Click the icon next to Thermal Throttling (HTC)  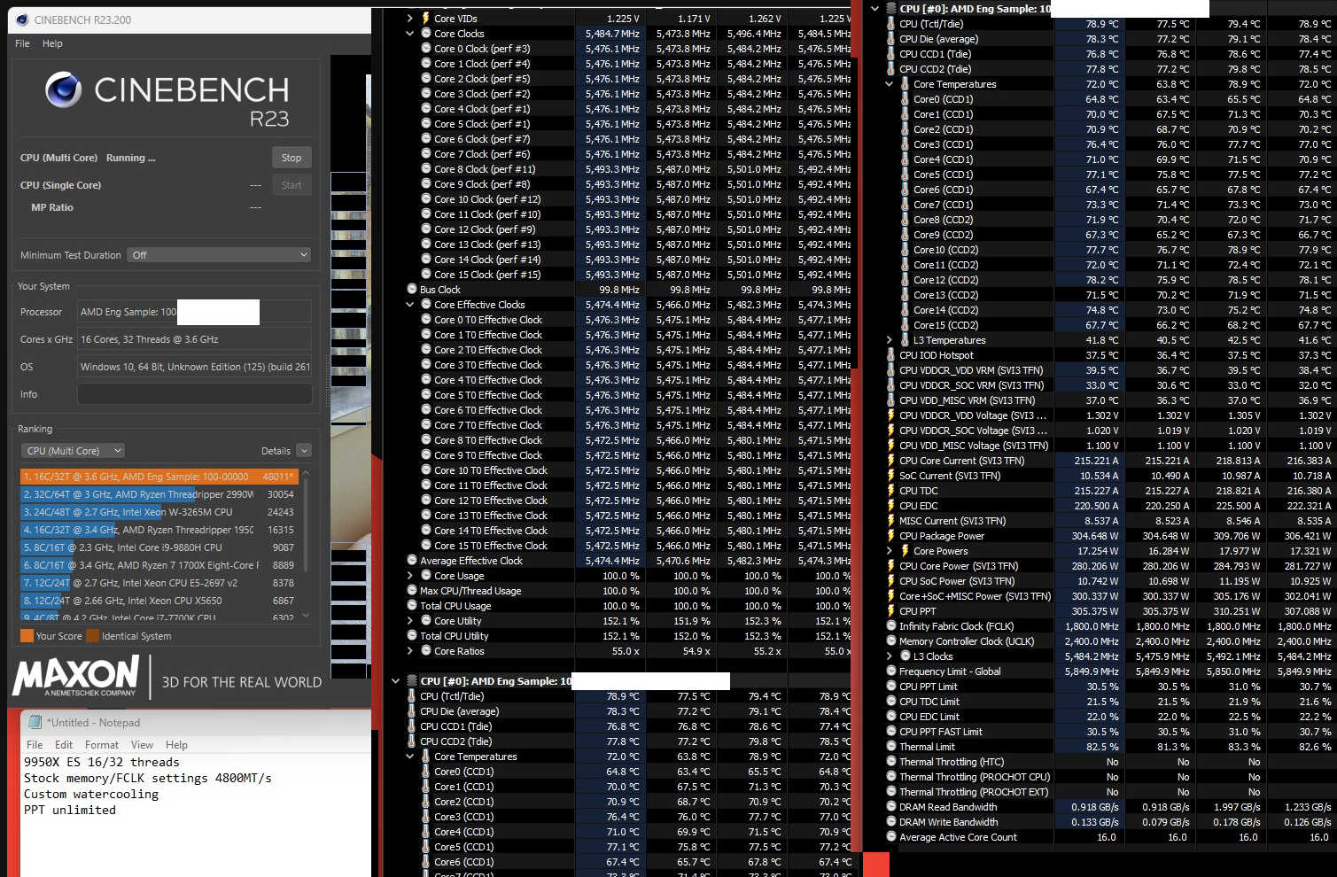[891, 762]
